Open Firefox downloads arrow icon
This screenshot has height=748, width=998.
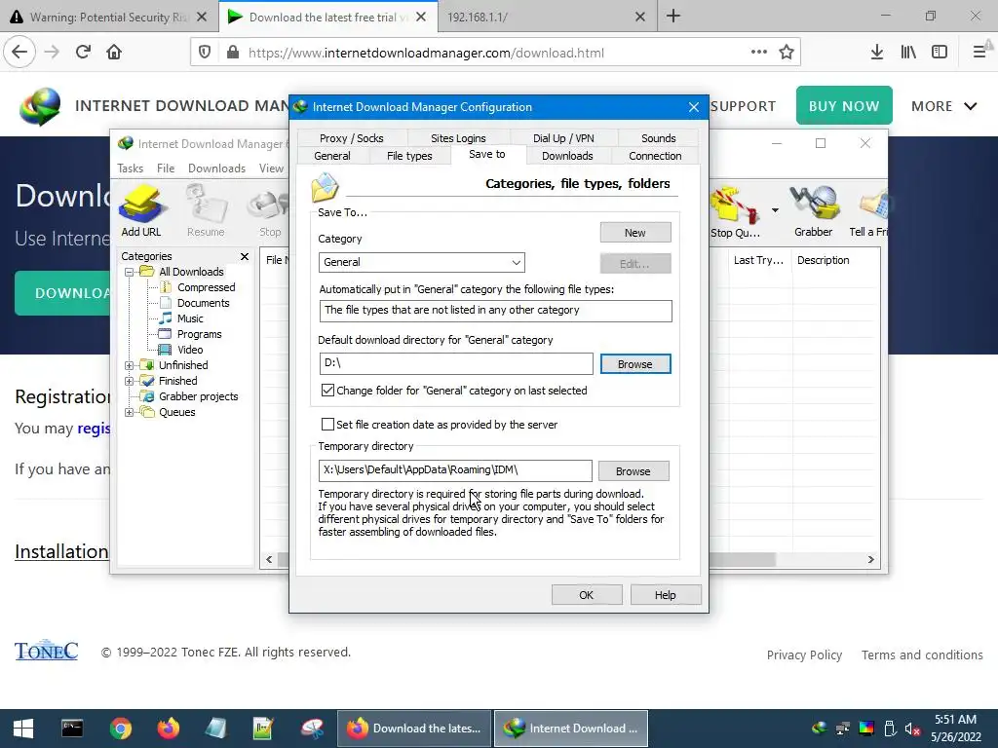click(x=877, y=53)
